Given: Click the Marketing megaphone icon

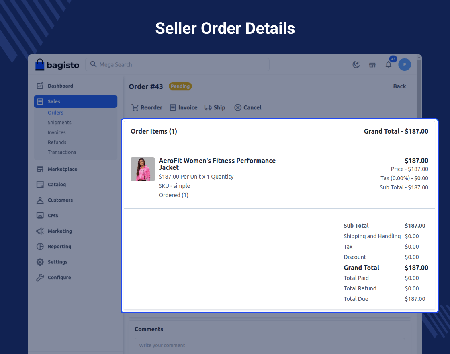Looking at the screenshot, I should 40,231.
